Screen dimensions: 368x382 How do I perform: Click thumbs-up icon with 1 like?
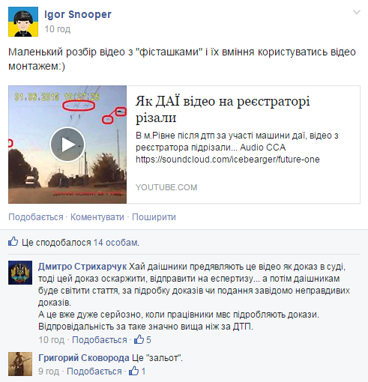[x=134, y=371]
